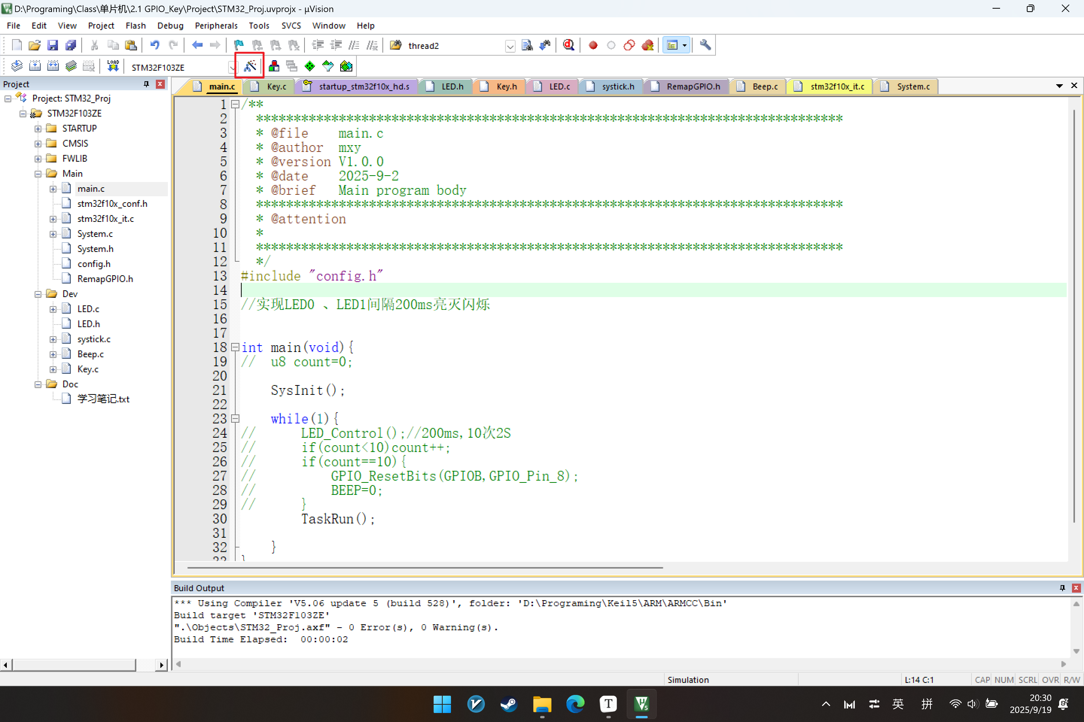This screenshot has height=722, width=1084.
Task: Open Microsoft Edge from taskbar
Action: [x=575, y=704]
